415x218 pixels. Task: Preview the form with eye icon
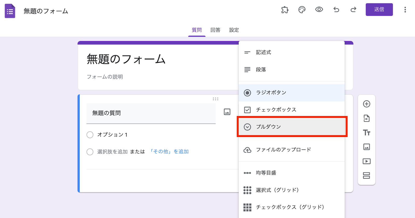tap(319, 10)
